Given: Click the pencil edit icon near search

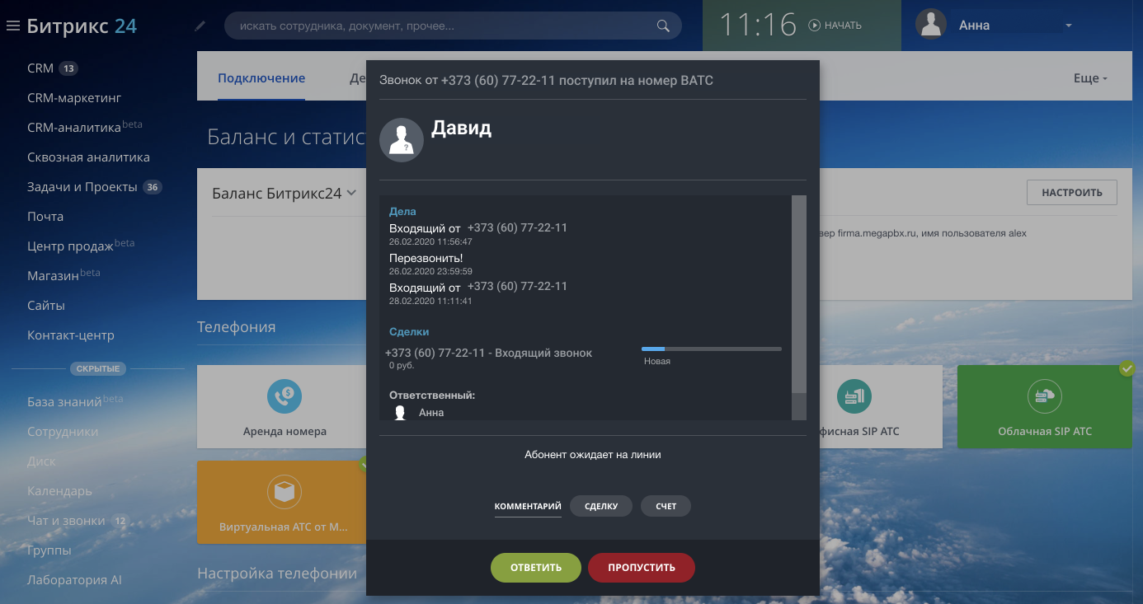Looking at the screenshot, I should click(x=200, y=26).
